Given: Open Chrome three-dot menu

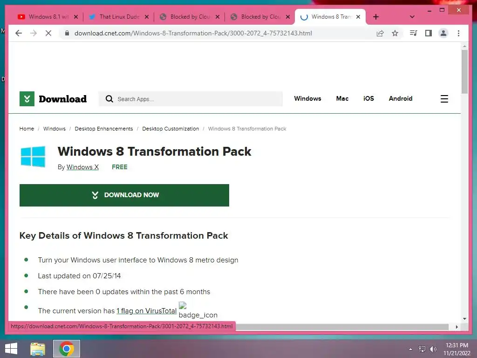Looking at the screenshot, I should coord(458,33).
